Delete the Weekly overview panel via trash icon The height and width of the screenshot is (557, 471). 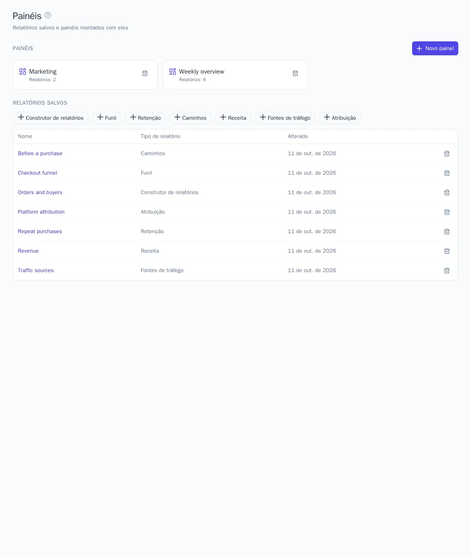(x=295, y=73)
